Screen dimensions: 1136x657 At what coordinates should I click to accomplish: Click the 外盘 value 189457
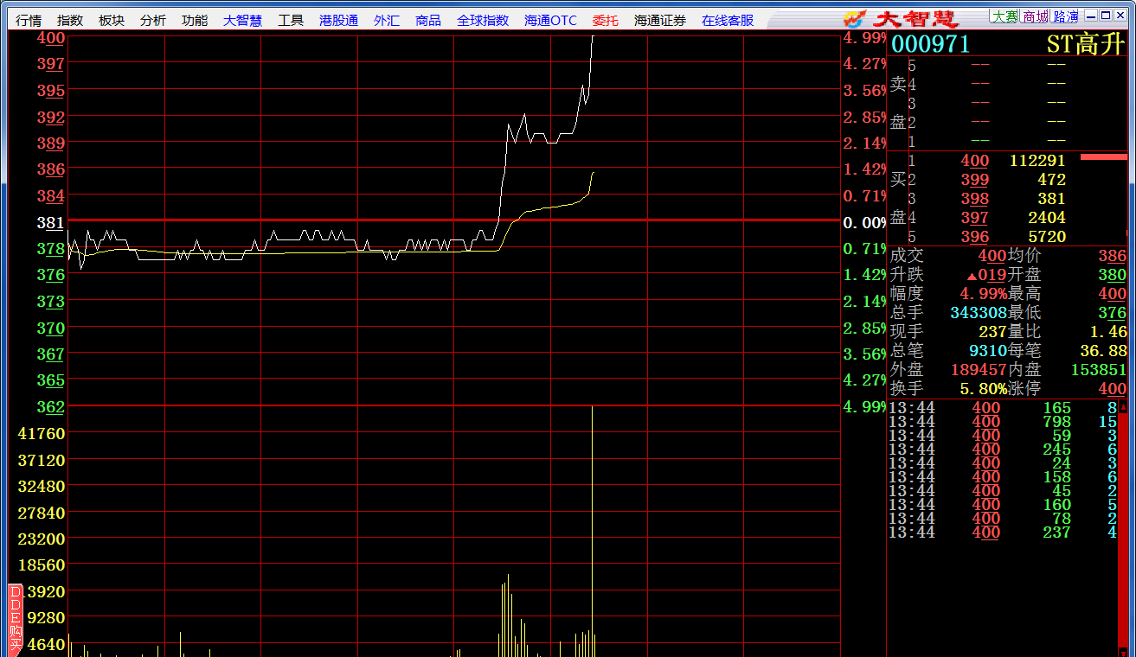click(x=978, y=370)
